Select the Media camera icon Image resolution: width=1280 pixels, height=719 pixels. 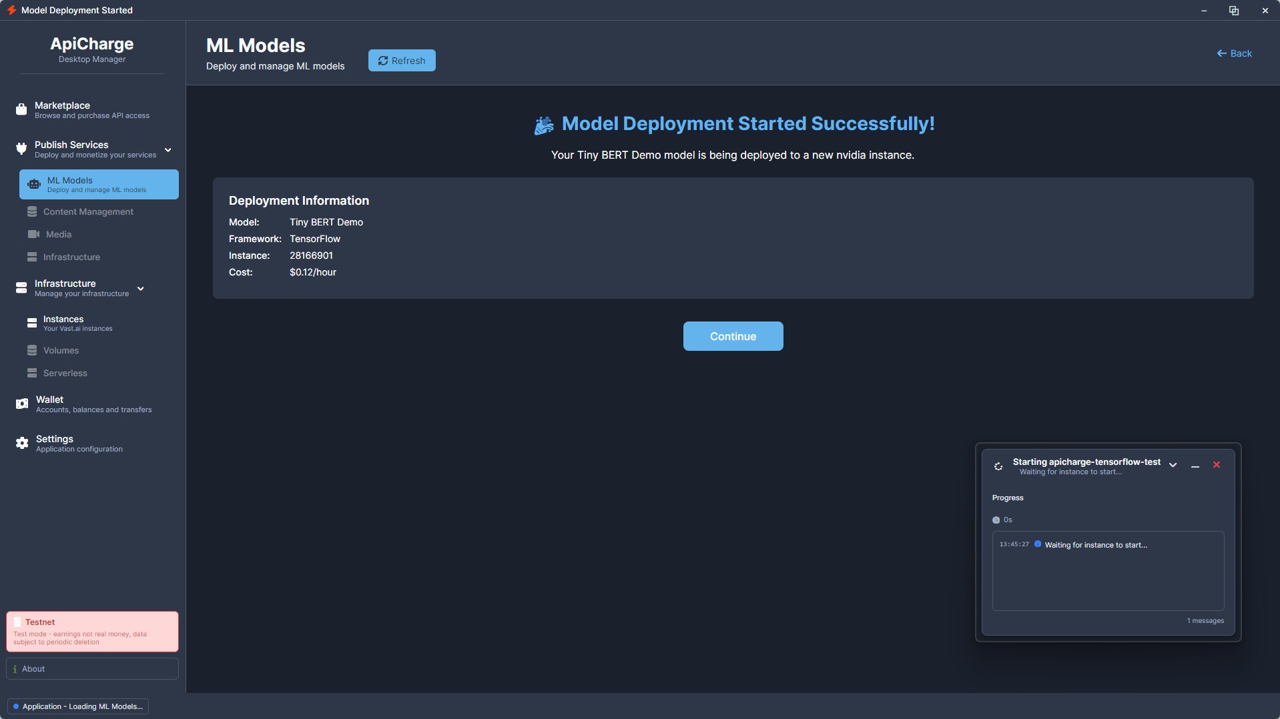[32, 234]
